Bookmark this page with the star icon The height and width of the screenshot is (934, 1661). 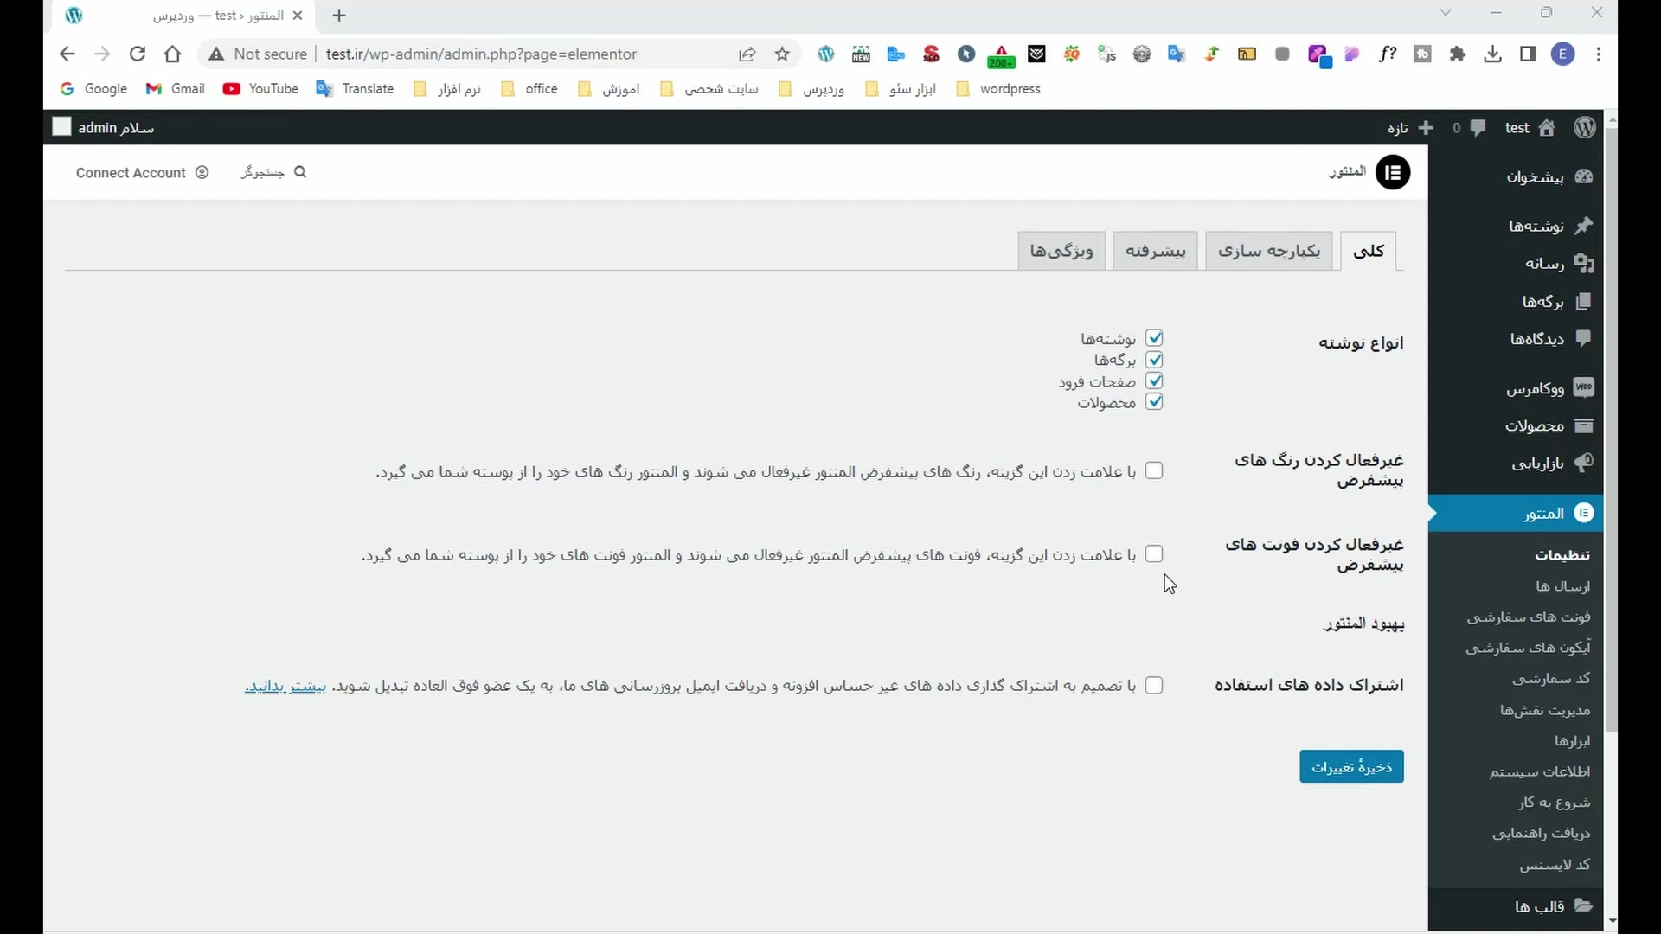point(782,54)
